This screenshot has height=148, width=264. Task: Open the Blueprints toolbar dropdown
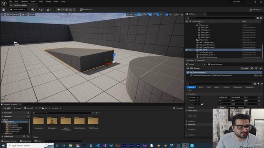tap(41, 9)
